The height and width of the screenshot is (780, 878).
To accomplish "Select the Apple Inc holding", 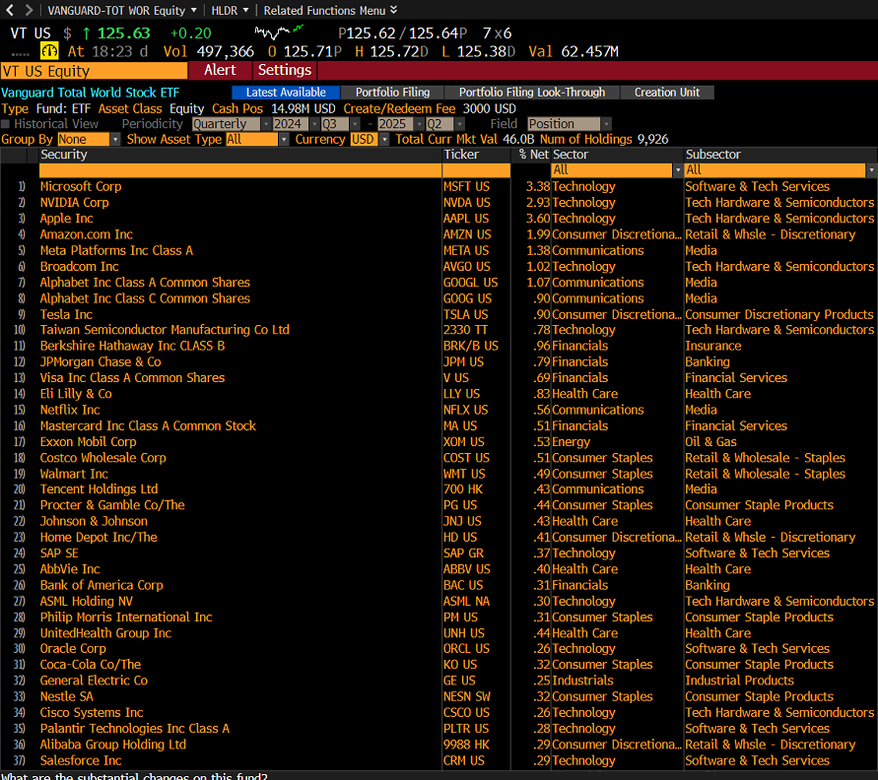I will [x=67, y=219].
